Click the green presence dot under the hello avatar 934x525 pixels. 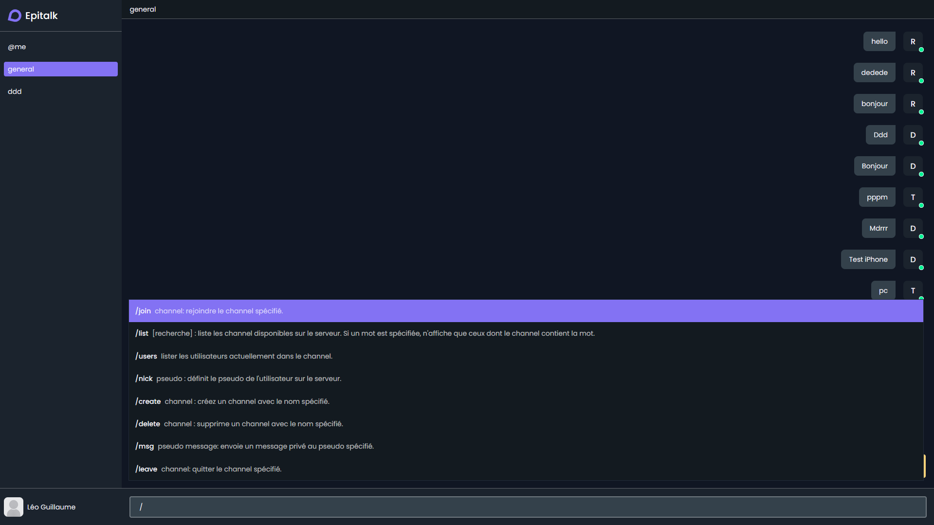(921, 49)
